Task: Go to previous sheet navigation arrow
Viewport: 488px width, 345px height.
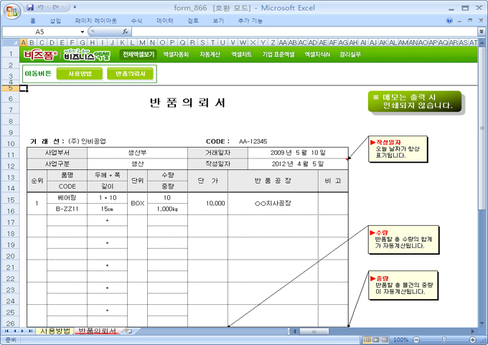Action: coord(14,331)
